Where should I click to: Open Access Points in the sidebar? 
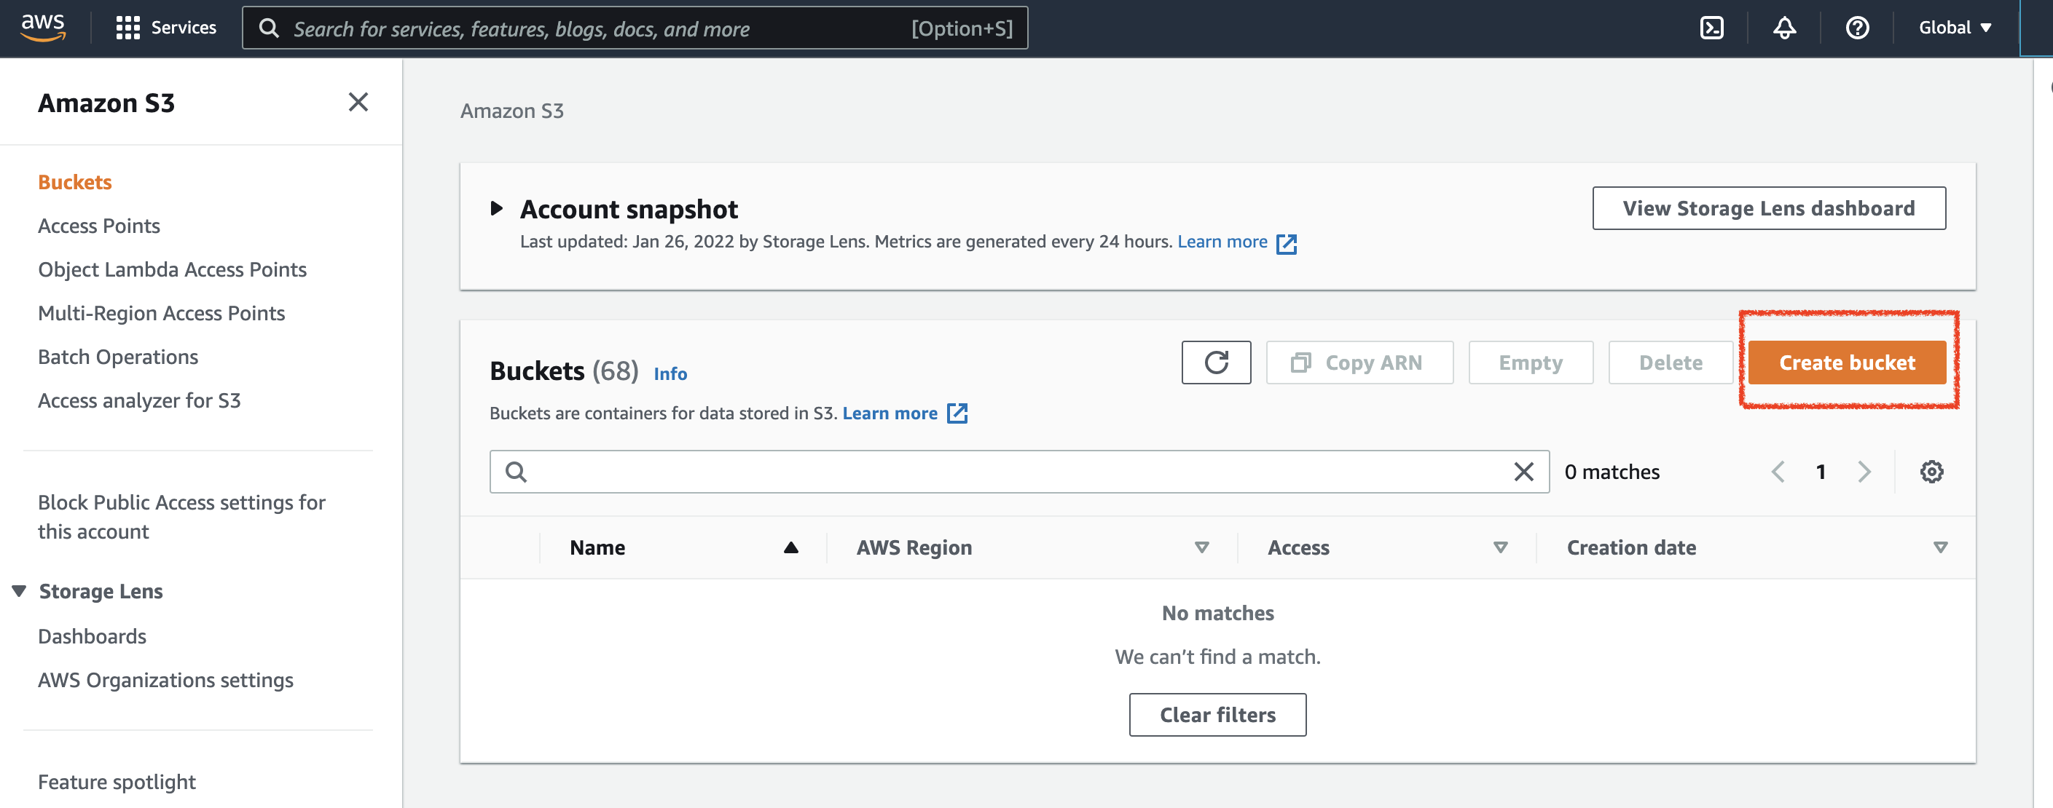pyautogui.click(x=99, y=226)
